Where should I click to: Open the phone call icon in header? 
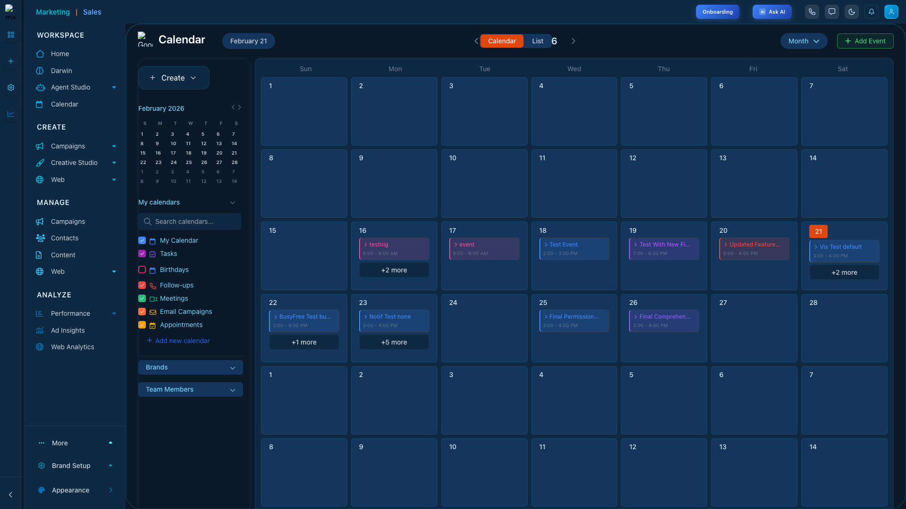812,12
